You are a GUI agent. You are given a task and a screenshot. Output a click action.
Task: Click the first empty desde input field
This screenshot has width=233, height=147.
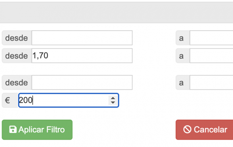point(82,38)
